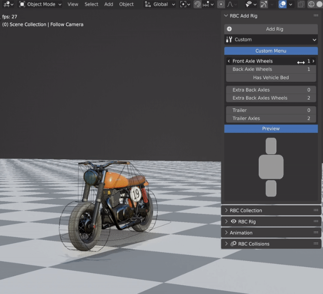Toggle X-ray mode

click(301, 4)
